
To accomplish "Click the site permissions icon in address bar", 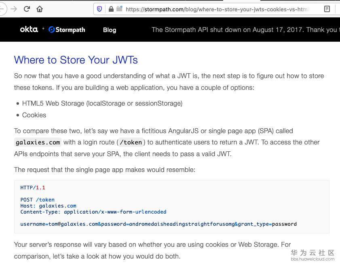I will [119, 8].
